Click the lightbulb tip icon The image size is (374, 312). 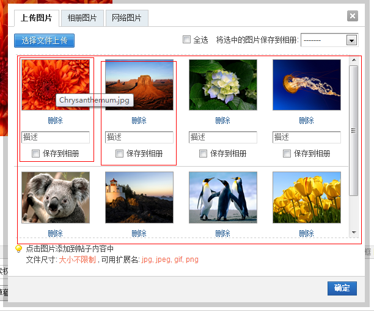pos(18,249)
